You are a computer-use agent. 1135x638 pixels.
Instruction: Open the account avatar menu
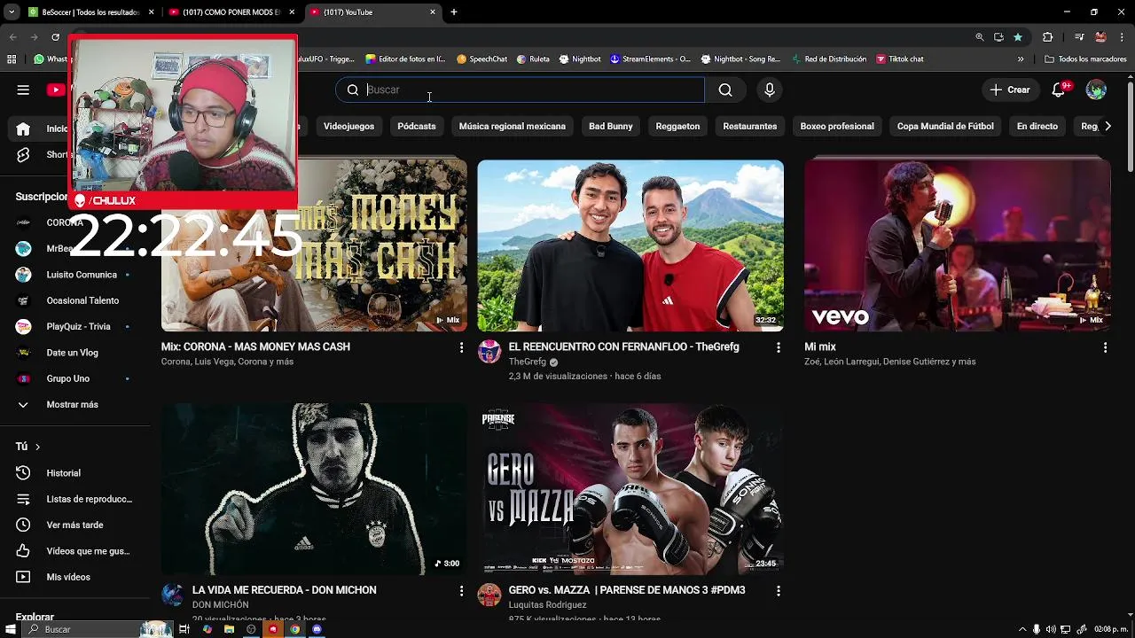(x=1097, y=89)
